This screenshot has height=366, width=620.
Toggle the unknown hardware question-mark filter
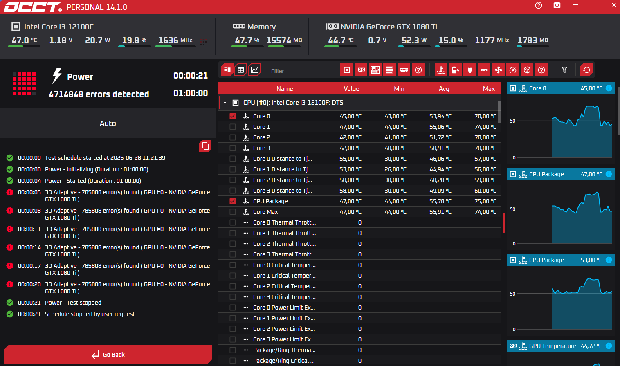pyautogui.click(x=418, y=70)
